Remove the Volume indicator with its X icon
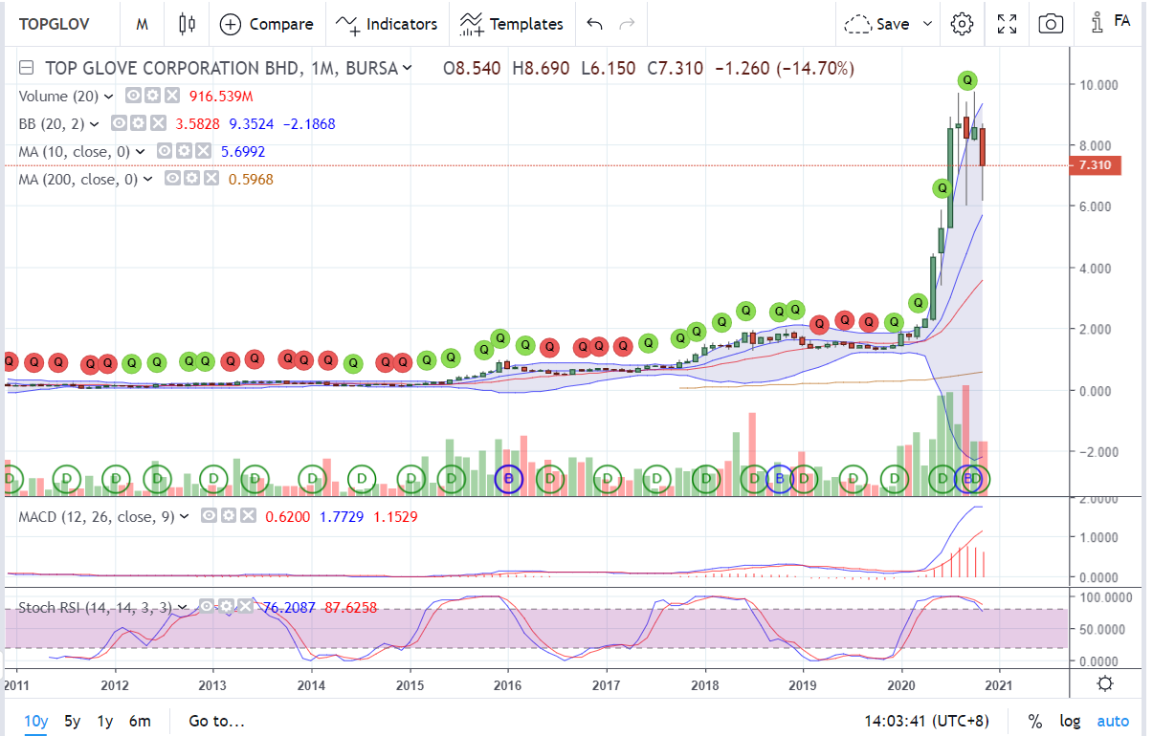 pos(172,96)
